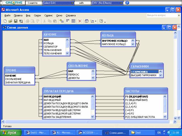Click left arrow of horizontal scrollbar

pyautogui.click(x=3, y=122)
